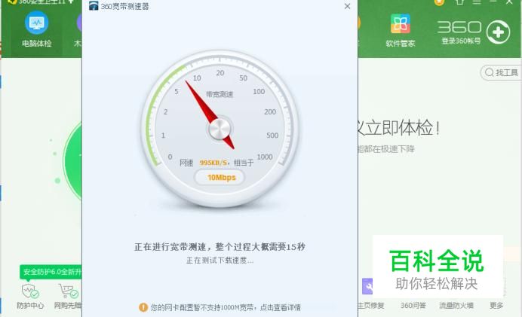Open 更多 tools link
The height and width of the screenshot is (317, 522).
point(496,305)
